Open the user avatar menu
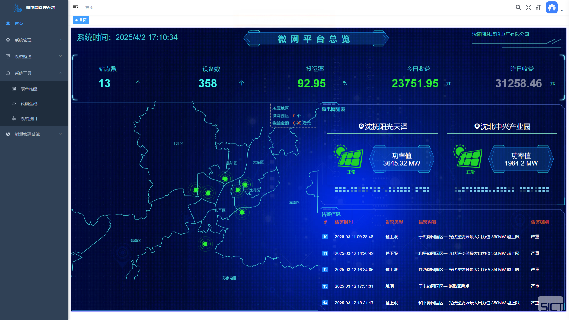This screenshot has width=569, height=320. coord(552,7)
